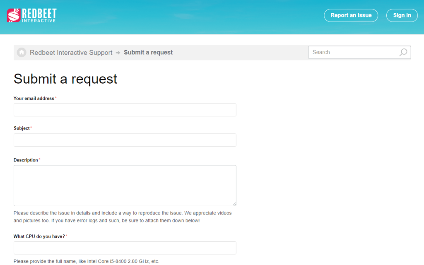Click the Subject field label
Image resolution: width=424 pixels, height=265 pixels.
pyautogui.click(x=22, y=128)
